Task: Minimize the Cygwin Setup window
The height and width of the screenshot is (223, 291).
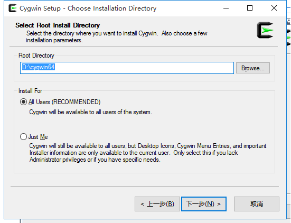Action: tap(226, 8)
